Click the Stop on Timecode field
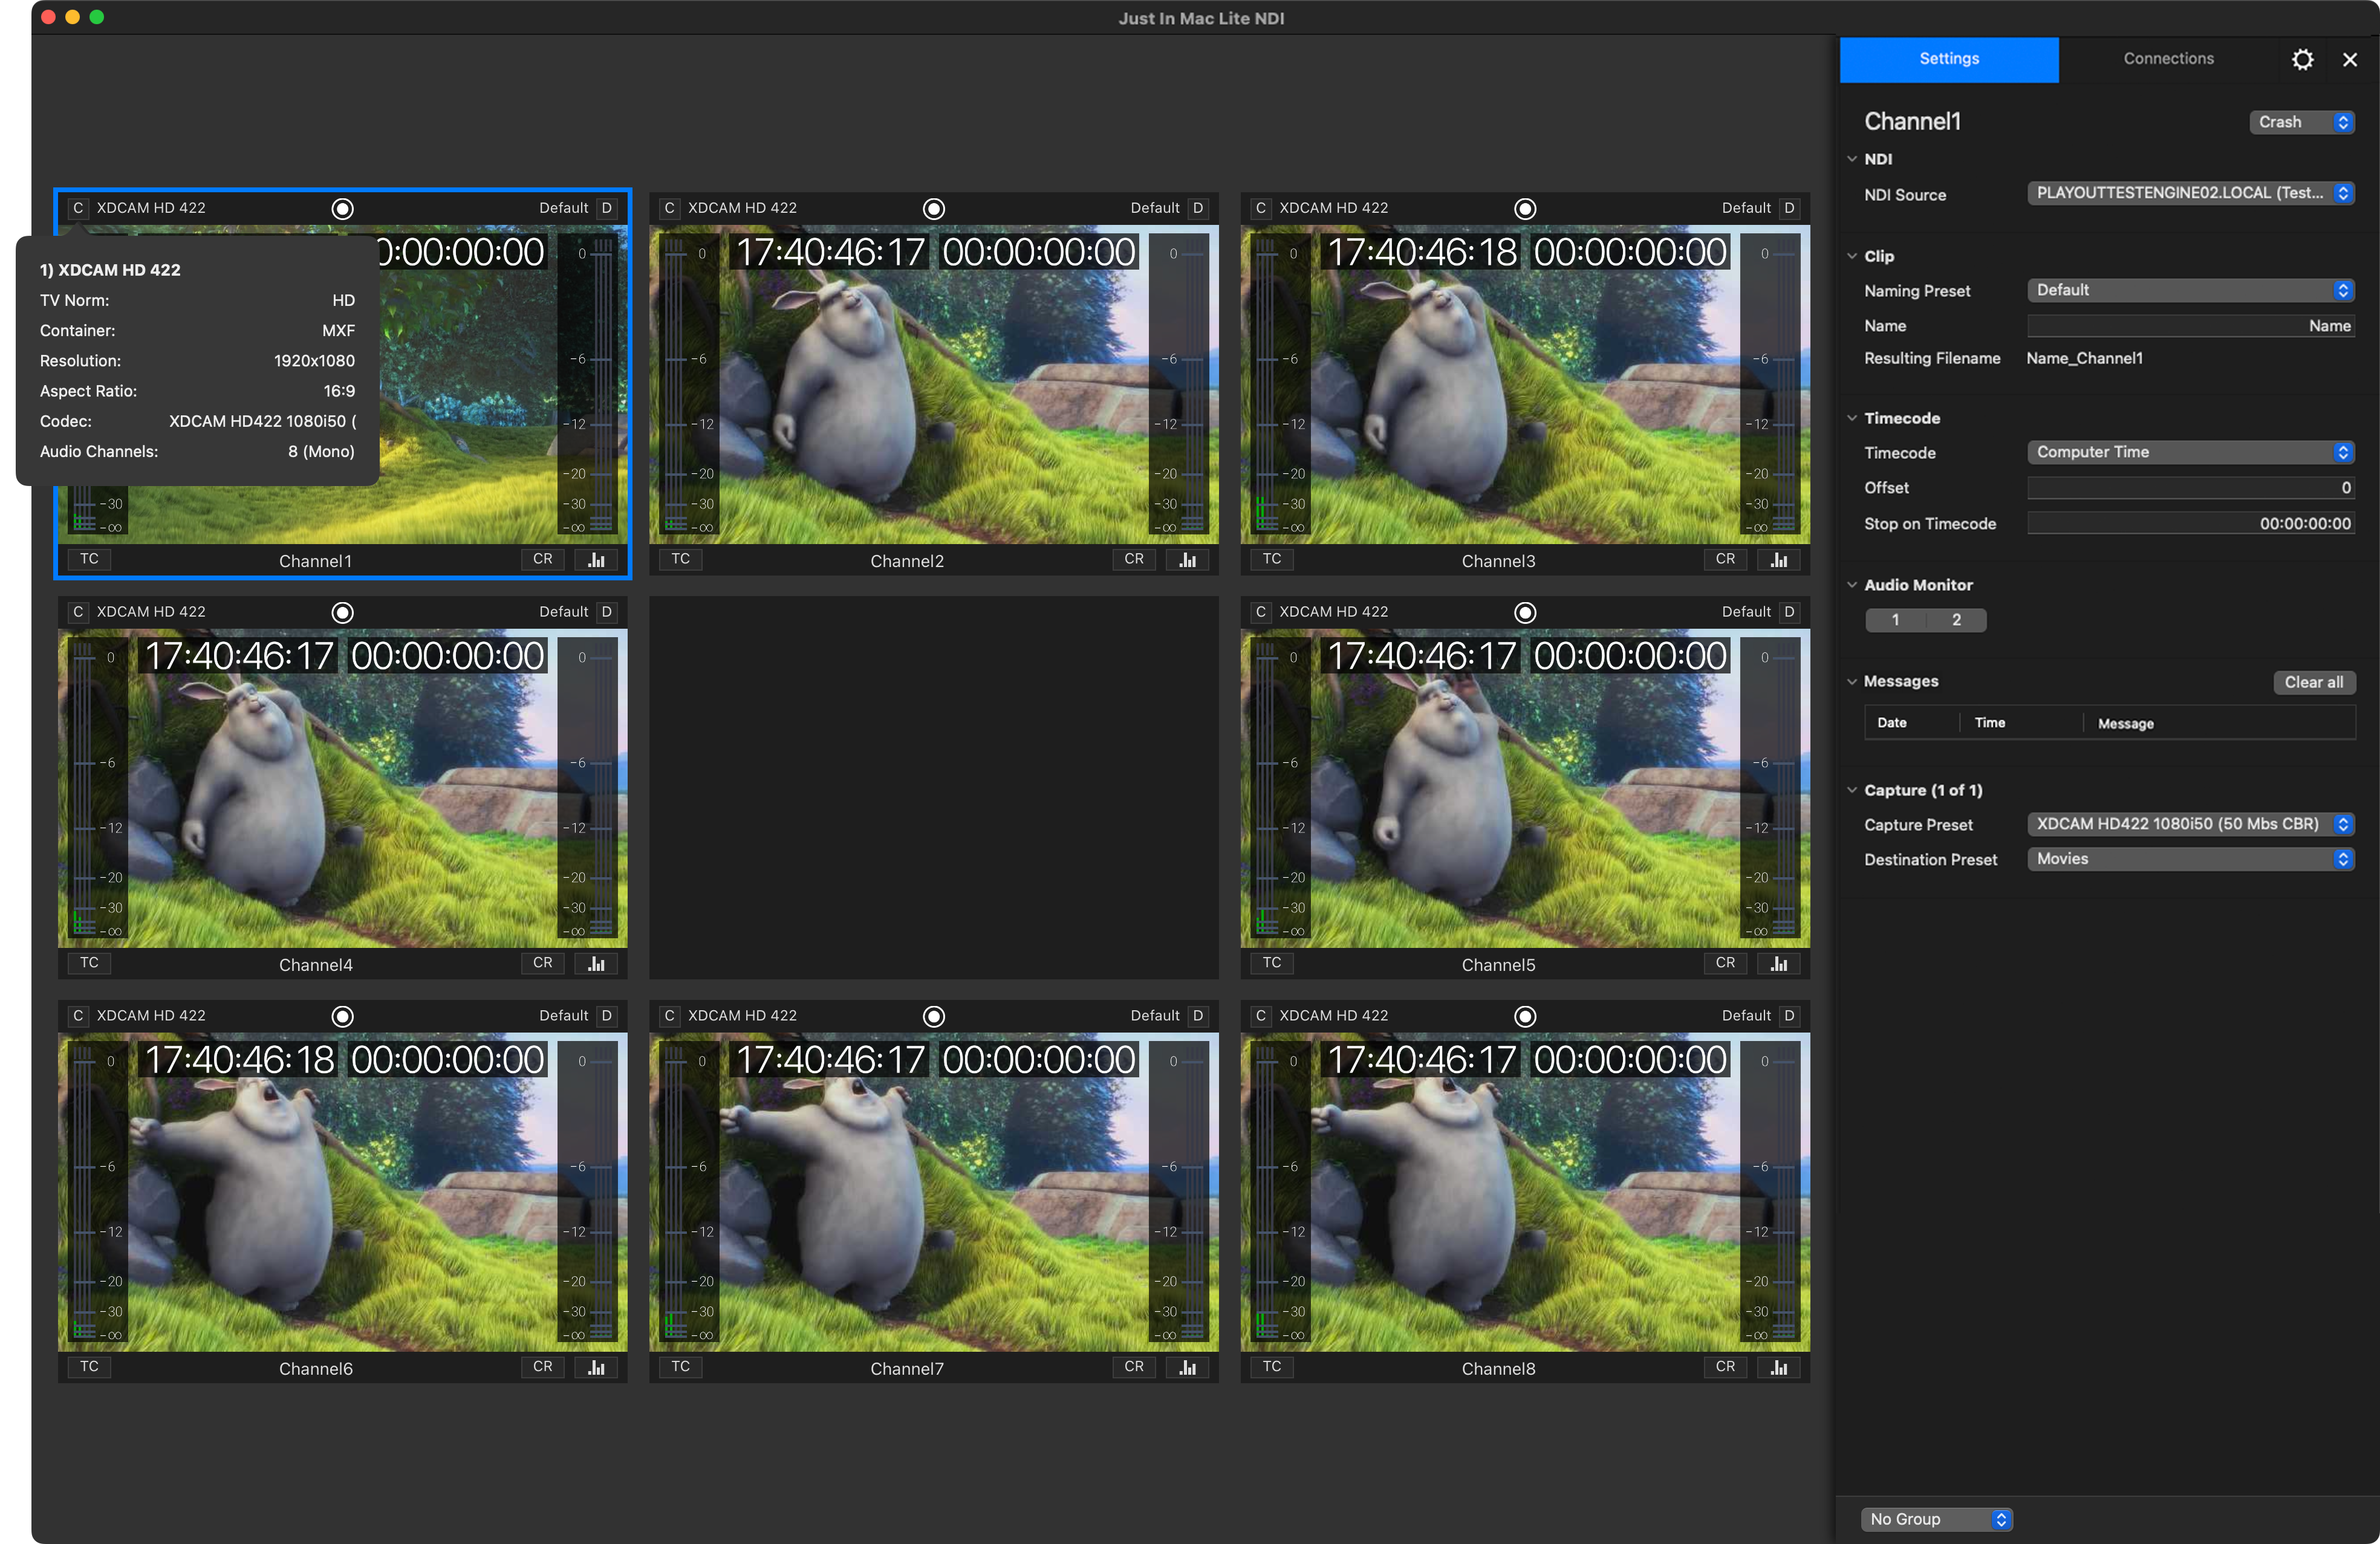2380x1544 pixels. [2190, 524]
